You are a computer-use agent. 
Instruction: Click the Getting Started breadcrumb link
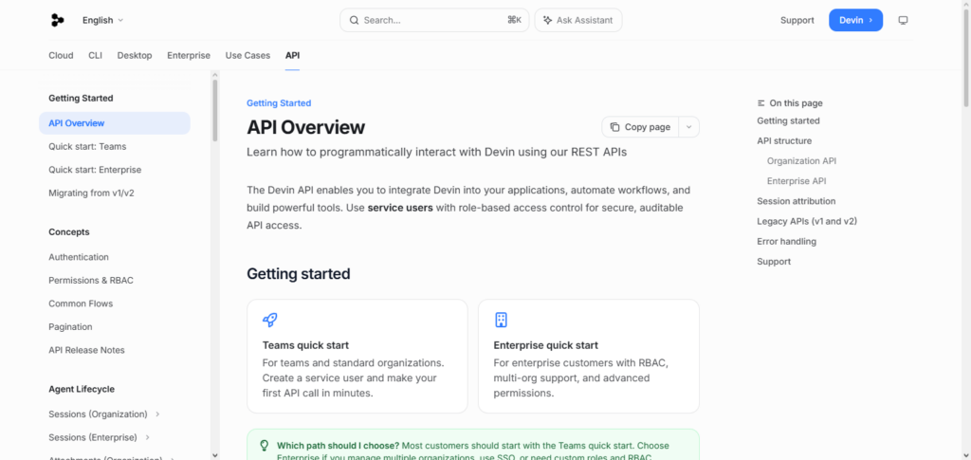point(279,103)
